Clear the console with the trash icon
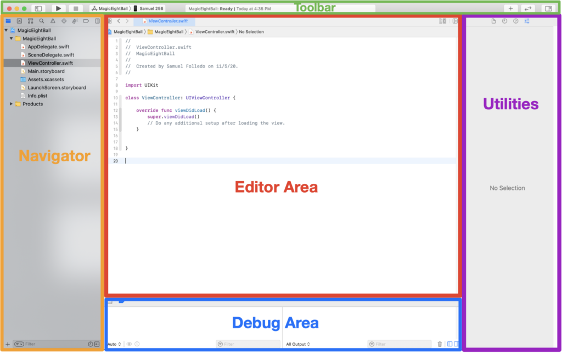This screenshot has width=562, height=354. click(x=439, y=344)
